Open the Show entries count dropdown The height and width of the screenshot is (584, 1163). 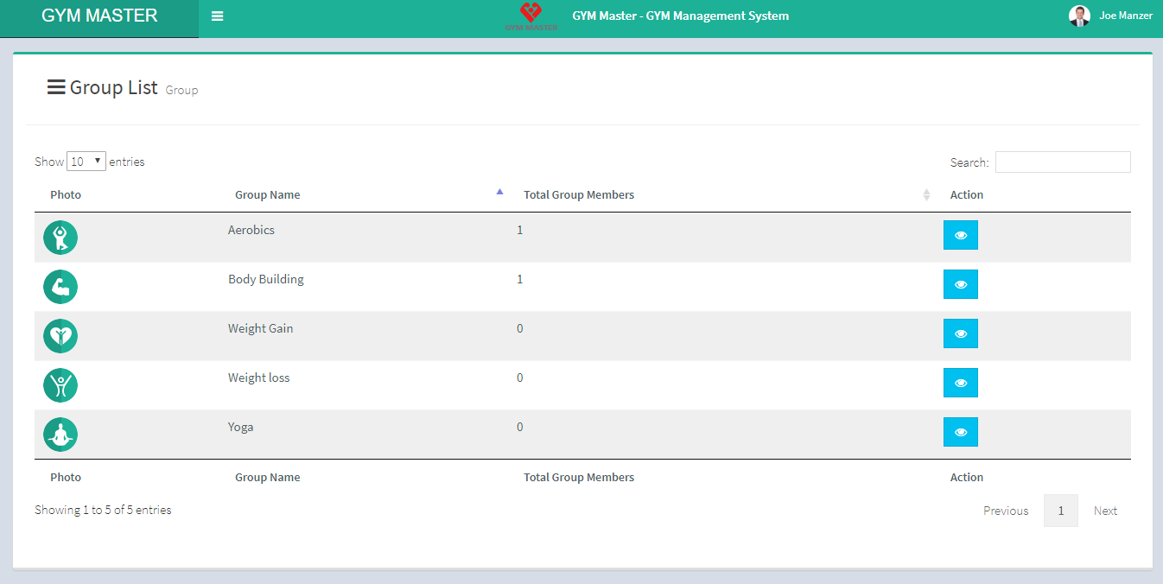[86, 162]
